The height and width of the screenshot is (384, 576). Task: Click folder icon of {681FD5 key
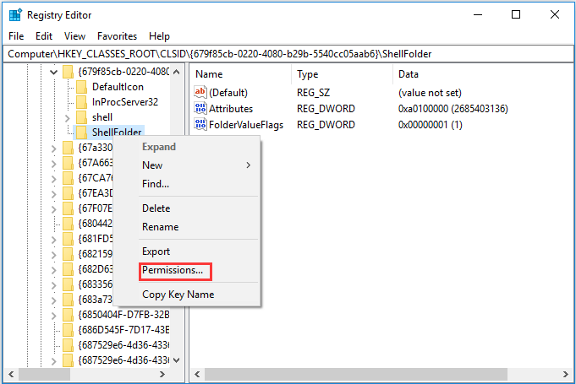(x=68, y=239)
